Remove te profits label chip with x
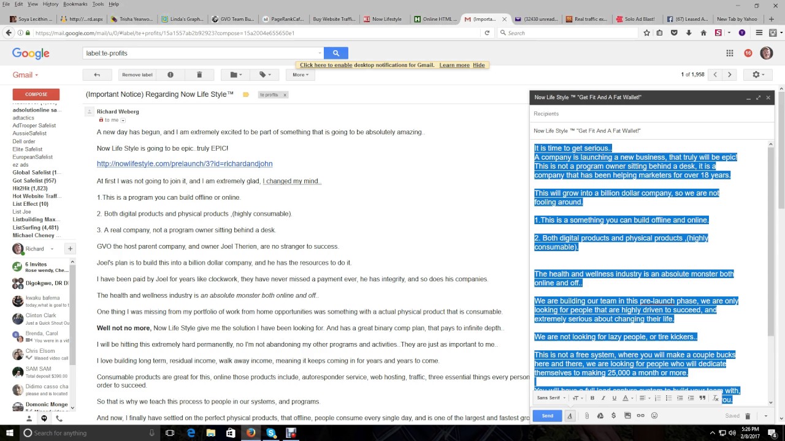Viewport: 785px width, 441px height. point(285,95)
